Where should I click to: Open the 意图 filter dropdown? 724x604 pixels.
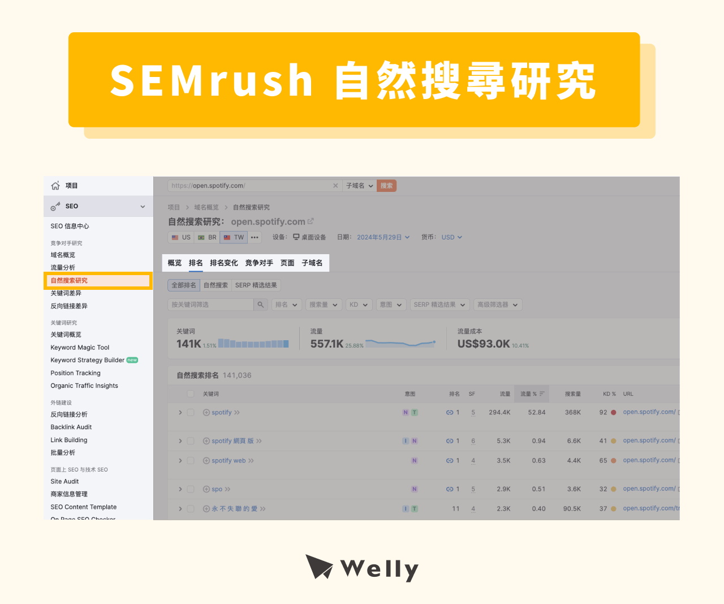pos(391,305)
